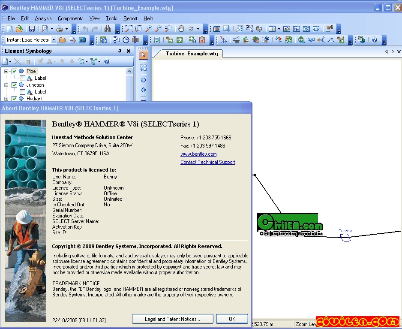Image resolution: width=402 pixels, height=329 pixels.
Task: Enable the Label checkbox under Junction
Action: pos(23,92)
